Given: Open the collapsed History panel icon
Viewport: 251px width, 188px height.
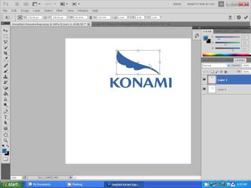Looking at the screenshot, I should [x=197, y=36].
